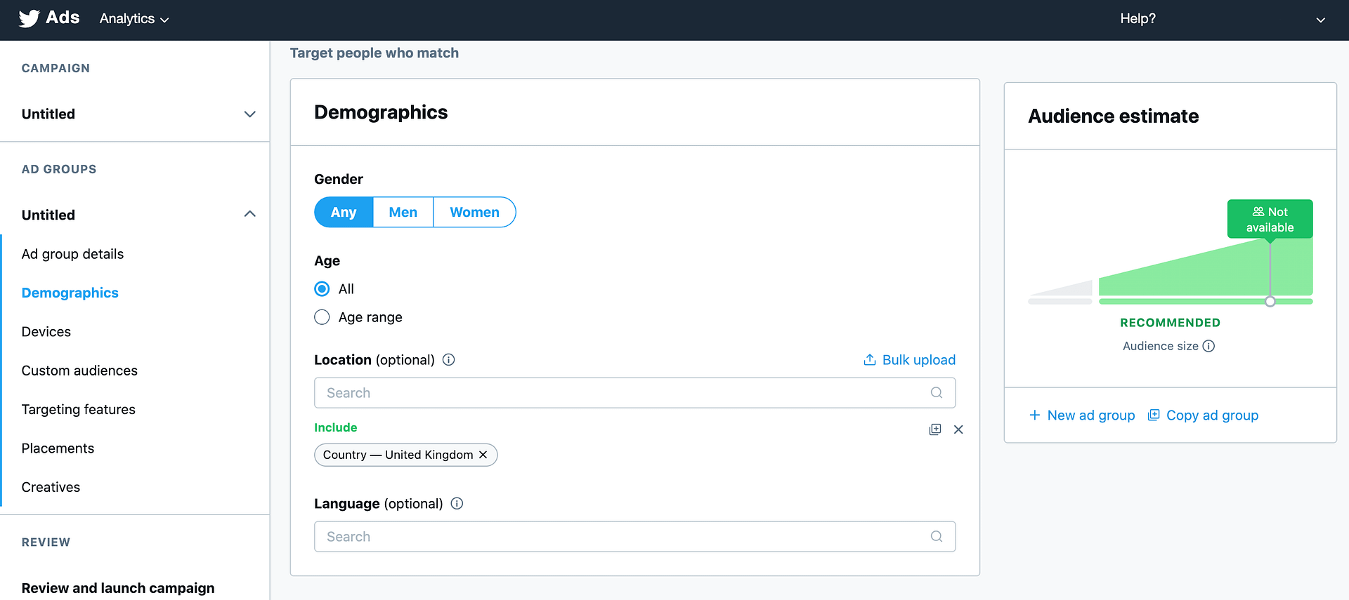Select Men gender option
1349x600 pixels.
[x=403, y=212]
